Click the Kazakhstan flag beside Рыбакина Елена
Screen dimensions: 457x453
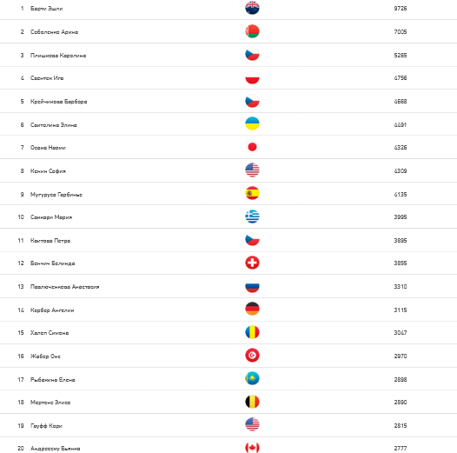coord(252,378)
